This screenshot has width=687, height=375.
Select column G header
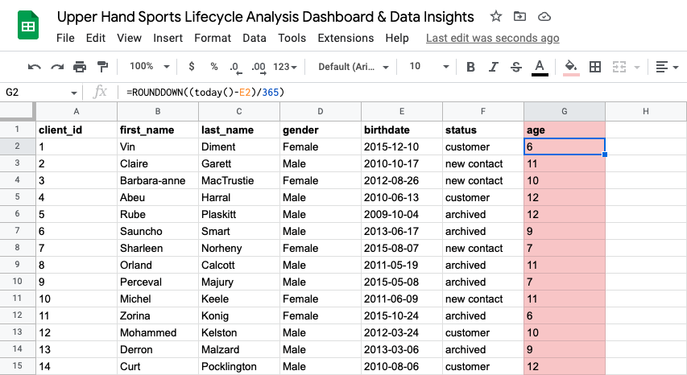[x=565, y=112]
